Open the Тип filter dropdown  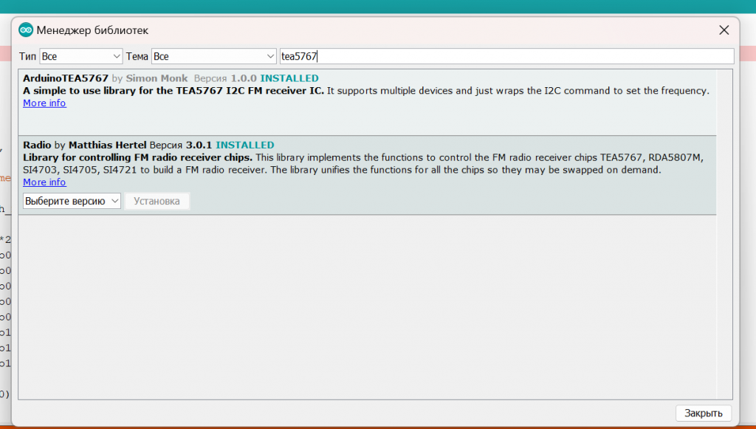click(x=80, y=56)
